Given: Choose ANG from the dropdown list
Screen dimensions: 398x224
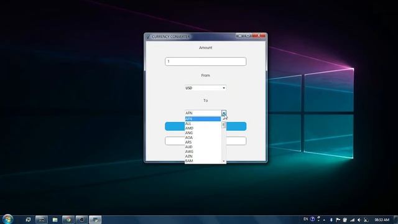Looking at the screenshot, I should pyautogui.click(x=203, y=133).
